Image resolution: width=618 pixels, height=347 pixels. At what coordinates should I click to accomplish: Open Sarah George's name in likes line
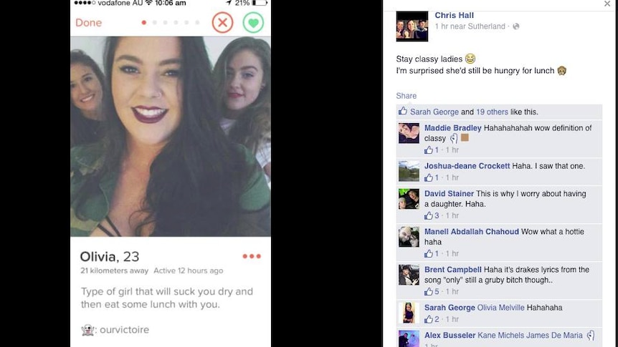pyautogui.click(x=434, y=112)
